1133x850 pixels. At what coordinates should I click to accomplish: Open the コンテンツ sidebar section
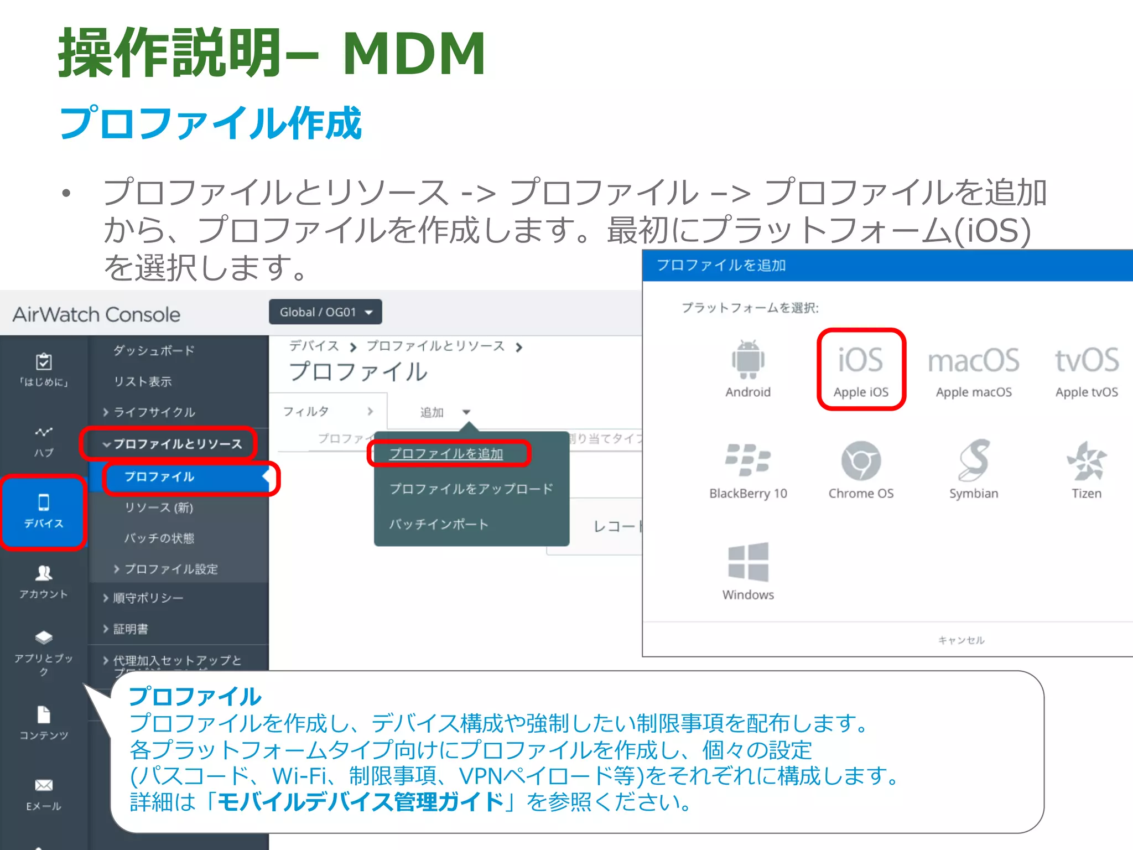[x=44, y=723]
